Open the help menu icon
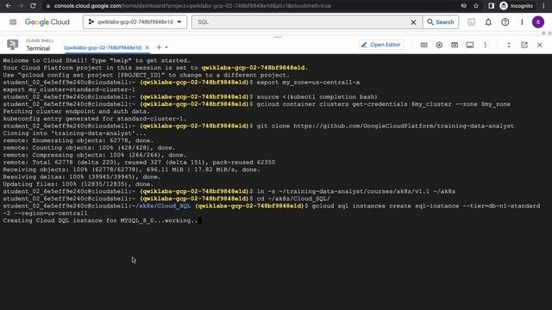552x310 pixels. coord(505,22)
